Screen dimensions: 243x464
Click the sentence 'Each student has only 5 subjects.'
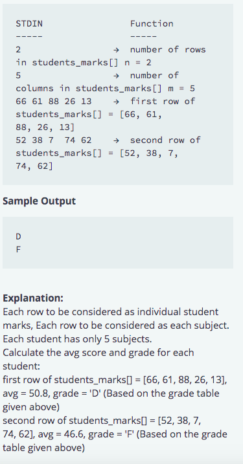pyautogui.click(x=77, y=339)
